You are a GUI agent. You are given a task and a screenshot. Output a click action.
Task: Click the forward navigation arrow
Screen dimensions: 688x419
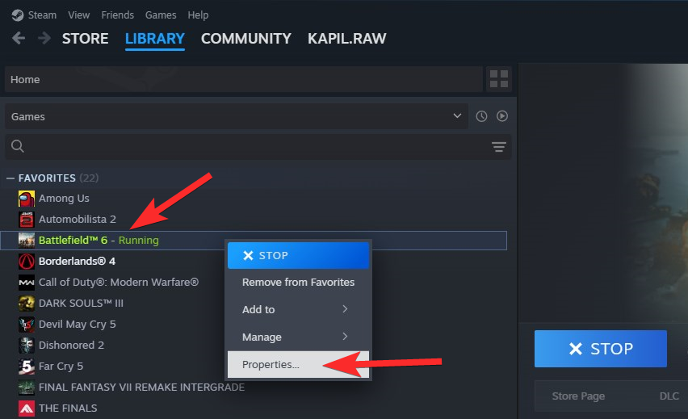coord(42,39)
